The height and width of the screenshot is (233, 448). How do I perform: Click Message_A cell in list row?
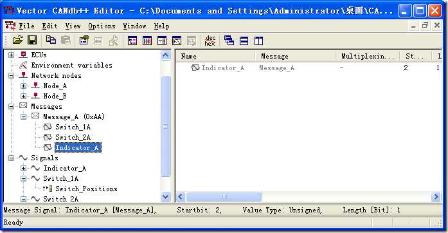pyautogui.click(x=276, y=68)
